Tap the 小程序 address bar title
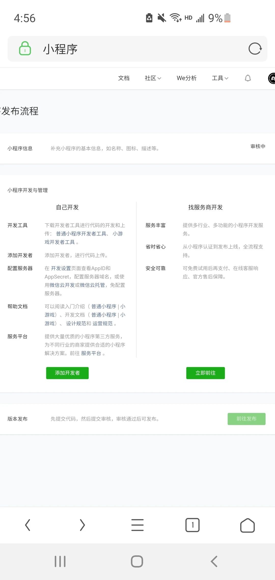 pyautogui.click(x=60, y=49)
